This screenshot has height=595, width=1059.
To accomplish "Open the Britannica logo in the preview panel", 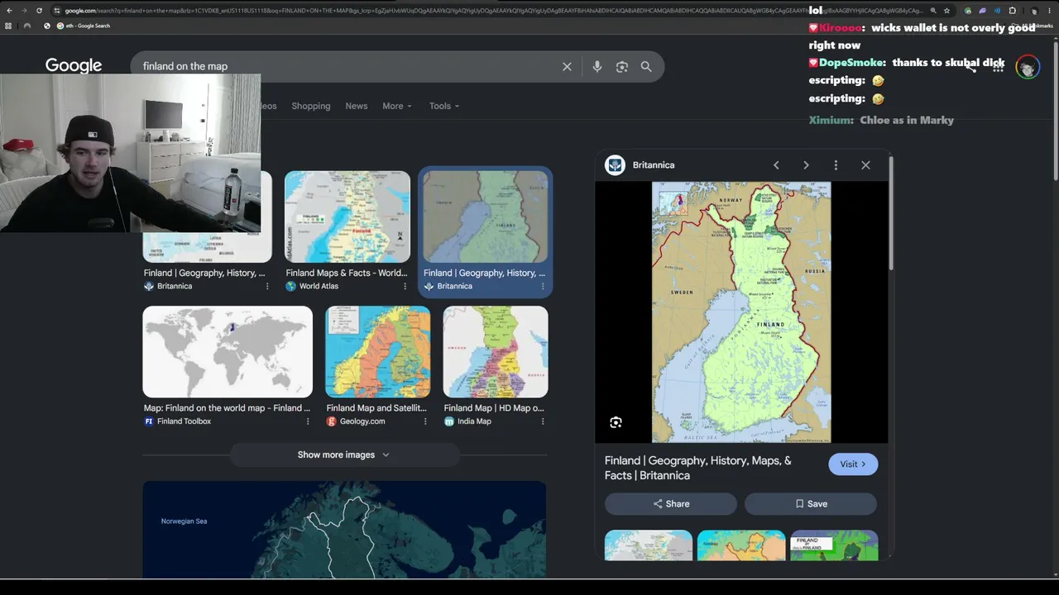I will click(615, 165).
